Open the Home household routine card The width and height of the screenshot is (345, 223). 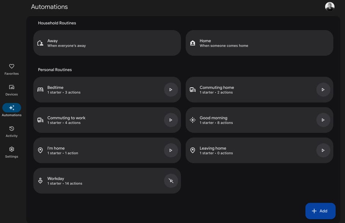click(259, 43)
